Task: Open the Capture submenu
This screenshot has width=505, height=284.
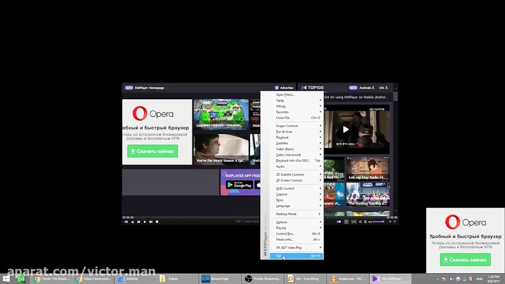Action: pyautogui.click(x=296, y=194)
